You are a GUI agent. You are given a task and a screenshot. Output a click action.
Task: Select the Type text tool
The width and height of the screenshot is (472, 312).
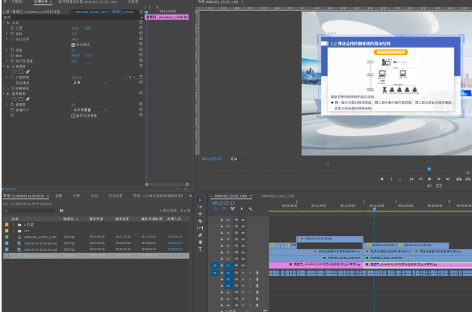click(x=200, y=249)
